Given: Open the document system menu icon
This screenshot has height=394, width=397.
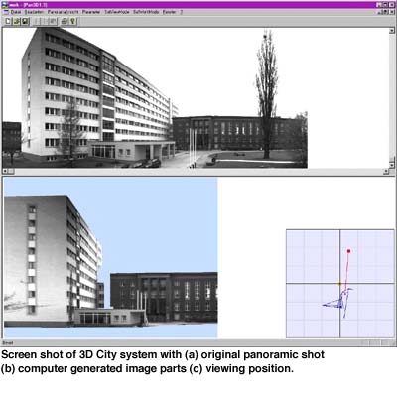Looking at the screenshot, I should point(5,12).
